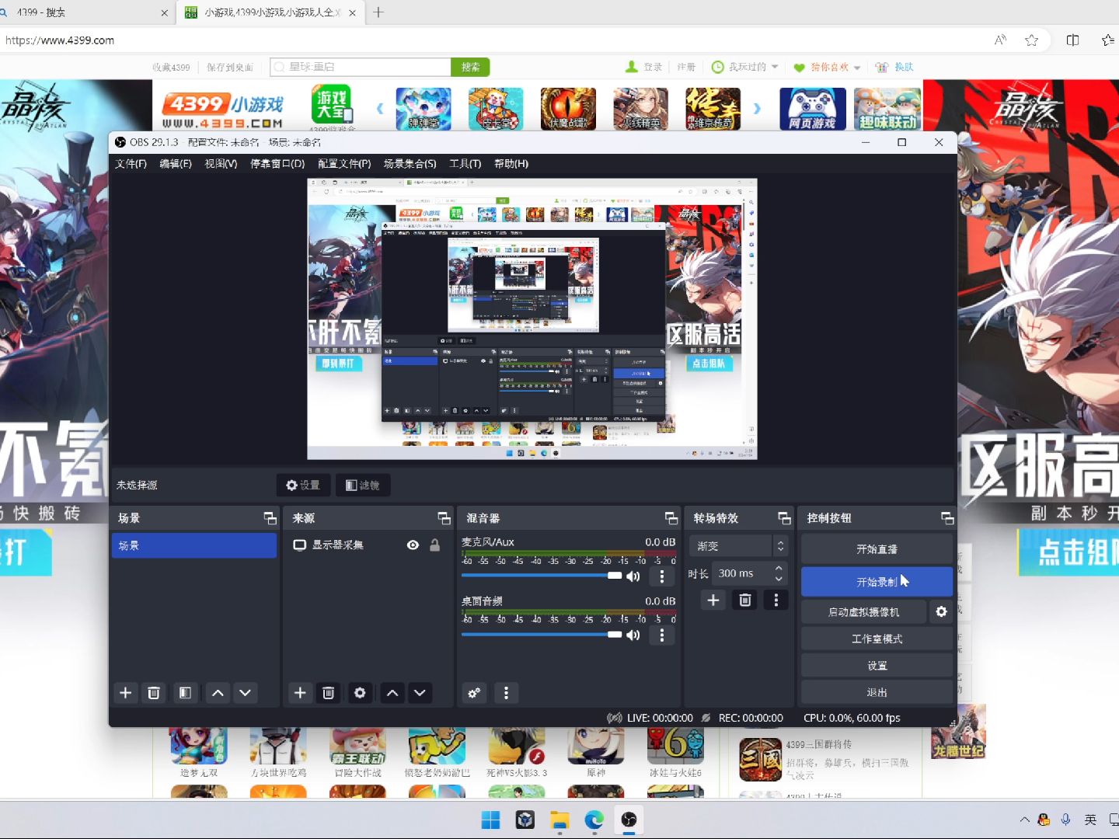Switch the input language 英 indicator
1119x839 pixels.
1090,820
